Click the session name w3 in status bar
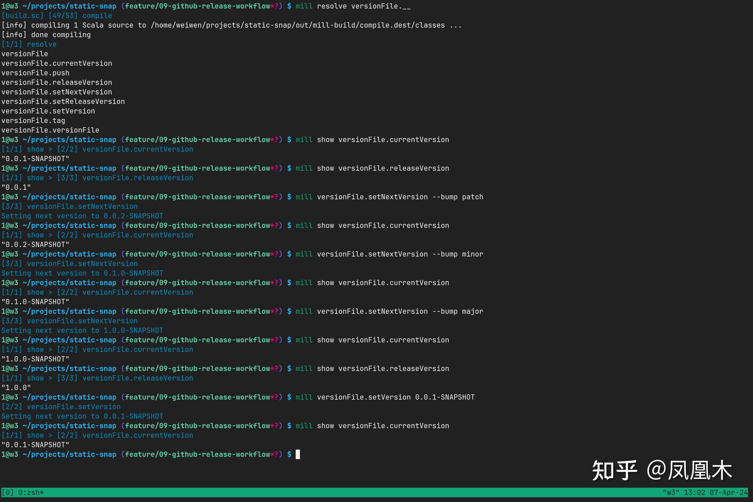Image resolution: width=753 pixels, height=502 pixels. [x=671, y=492]
